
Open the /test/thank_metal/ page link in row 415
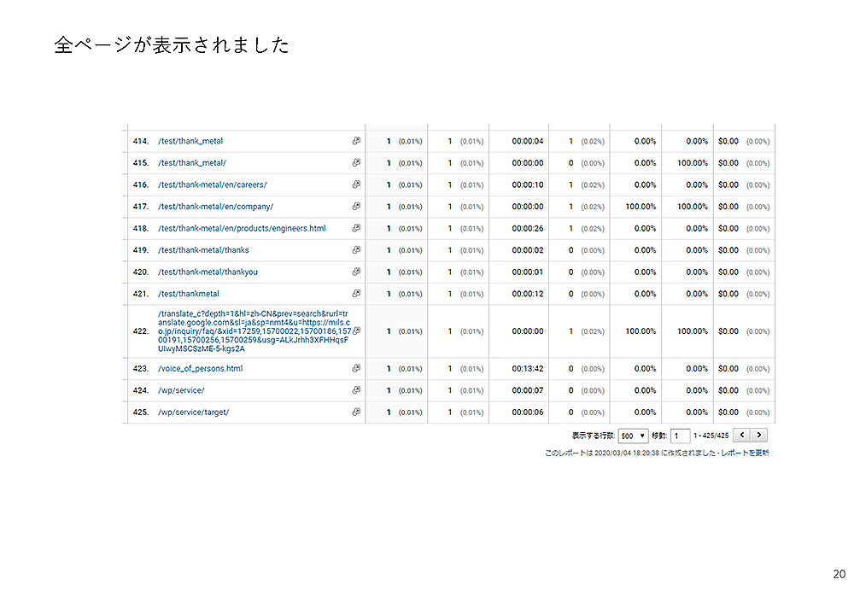pyautogui.click(x=192, y=163)
